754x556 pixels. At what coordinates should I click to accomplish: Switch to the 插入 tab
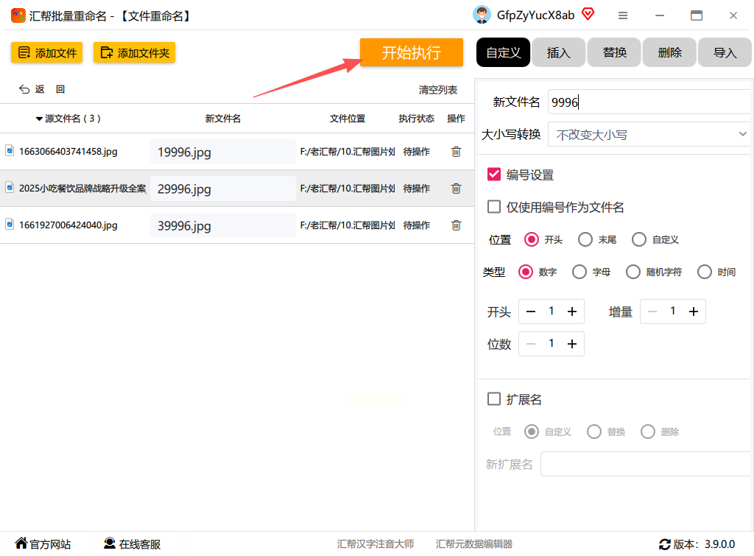[x=558, y=52]
